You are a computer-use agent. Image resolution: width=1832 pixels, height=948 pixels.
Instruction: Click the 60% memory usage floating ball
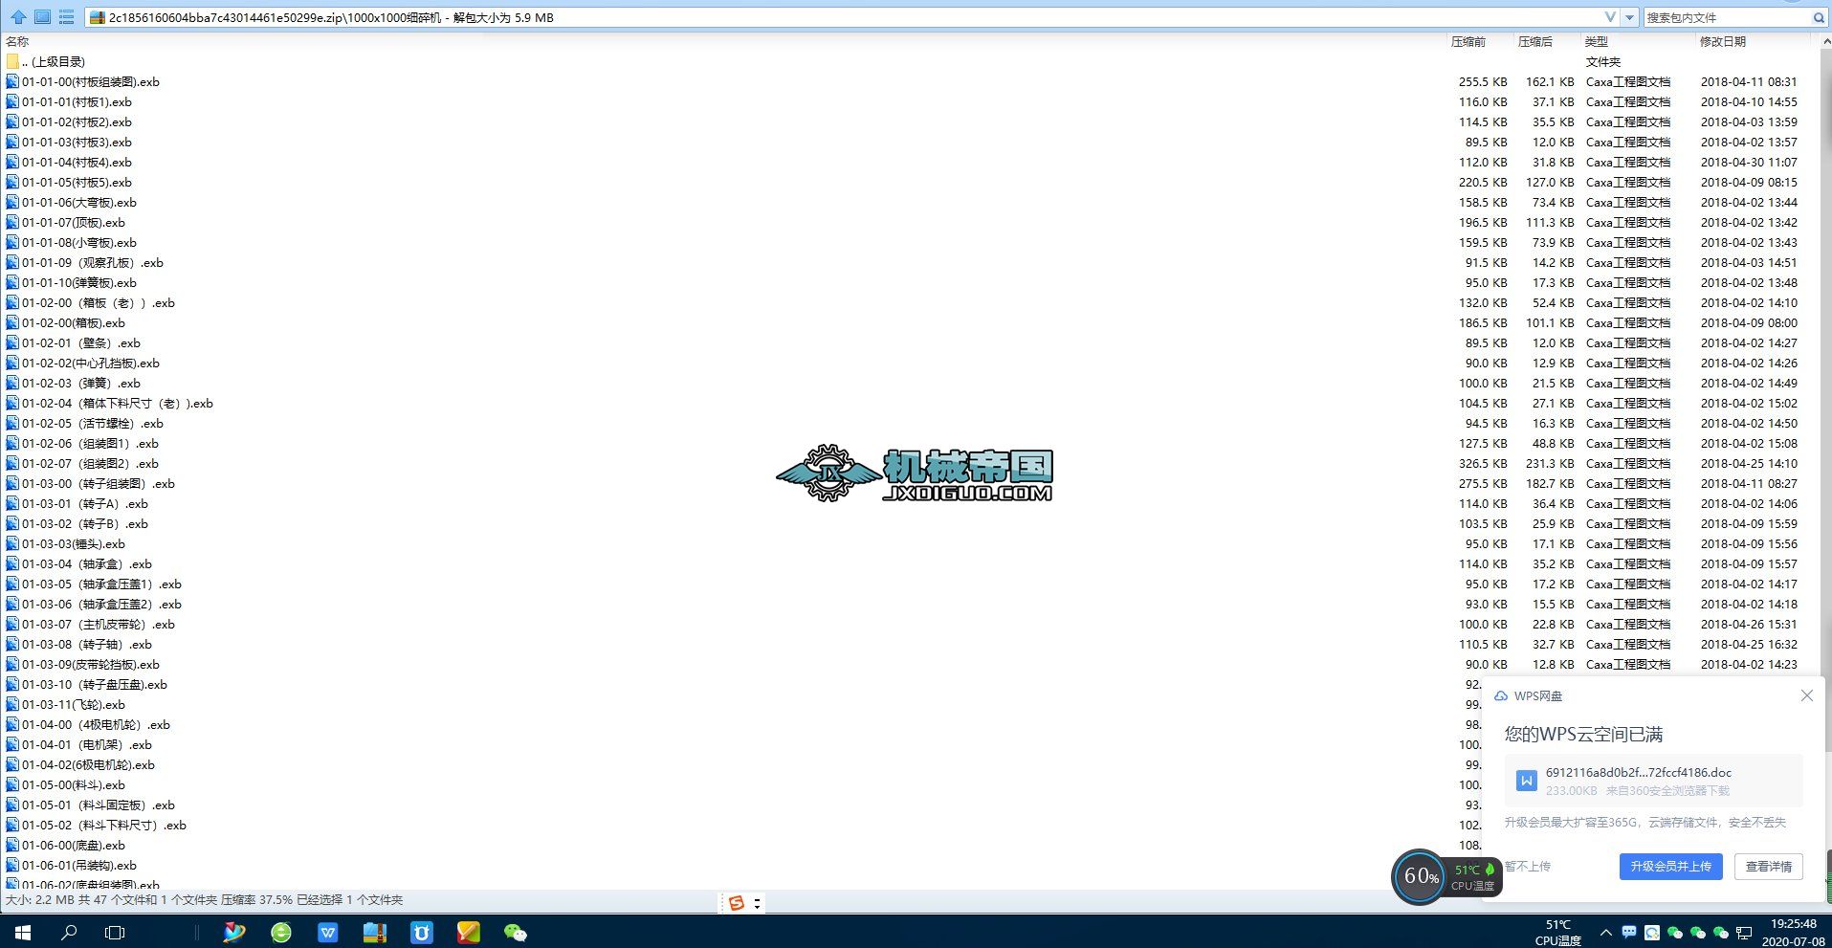coord(1420,876)
